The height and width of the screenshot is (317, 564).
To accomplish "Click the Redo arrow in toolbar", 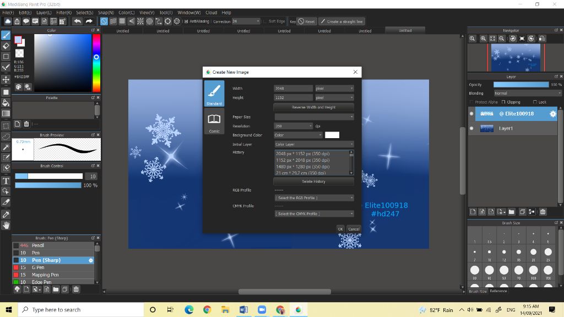I will (x=89, y=21).
